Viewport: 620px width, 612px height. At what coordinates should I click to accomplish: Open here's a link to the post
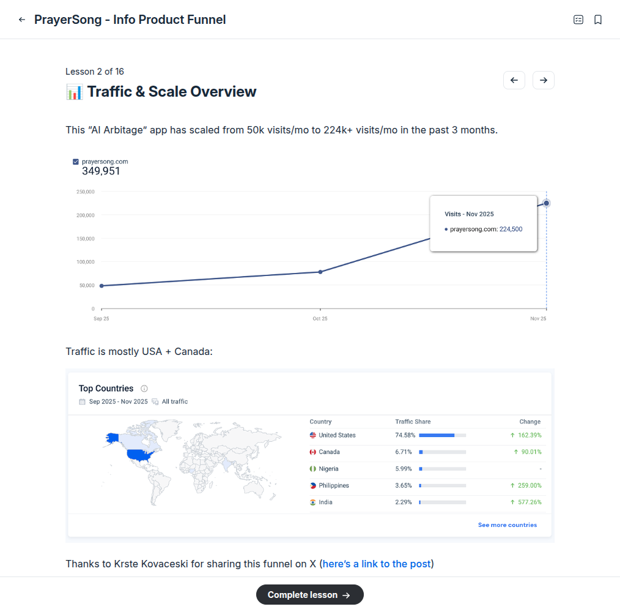click(x=377, y=564)
